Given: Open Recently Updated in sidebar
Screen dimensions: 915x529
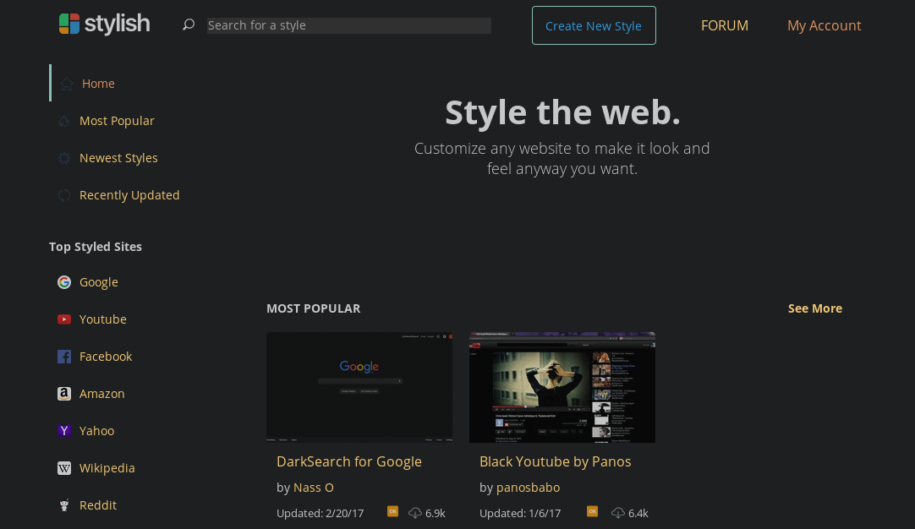Looking at the screenshot, I should 129,195.
